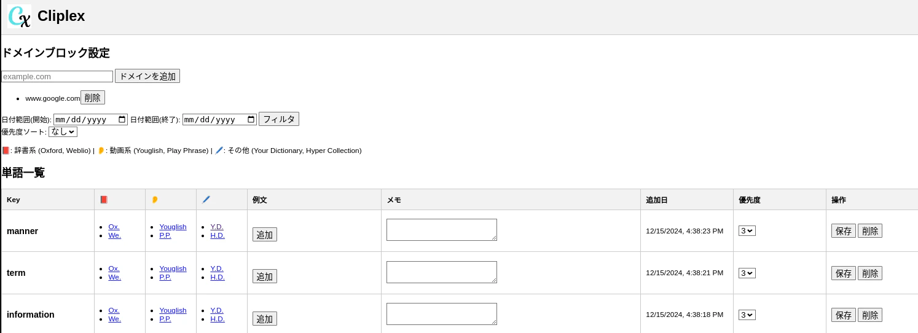Open priority dropdown for manner row
The height and width of the screenshot is (333, 918).
click(747, 231)
